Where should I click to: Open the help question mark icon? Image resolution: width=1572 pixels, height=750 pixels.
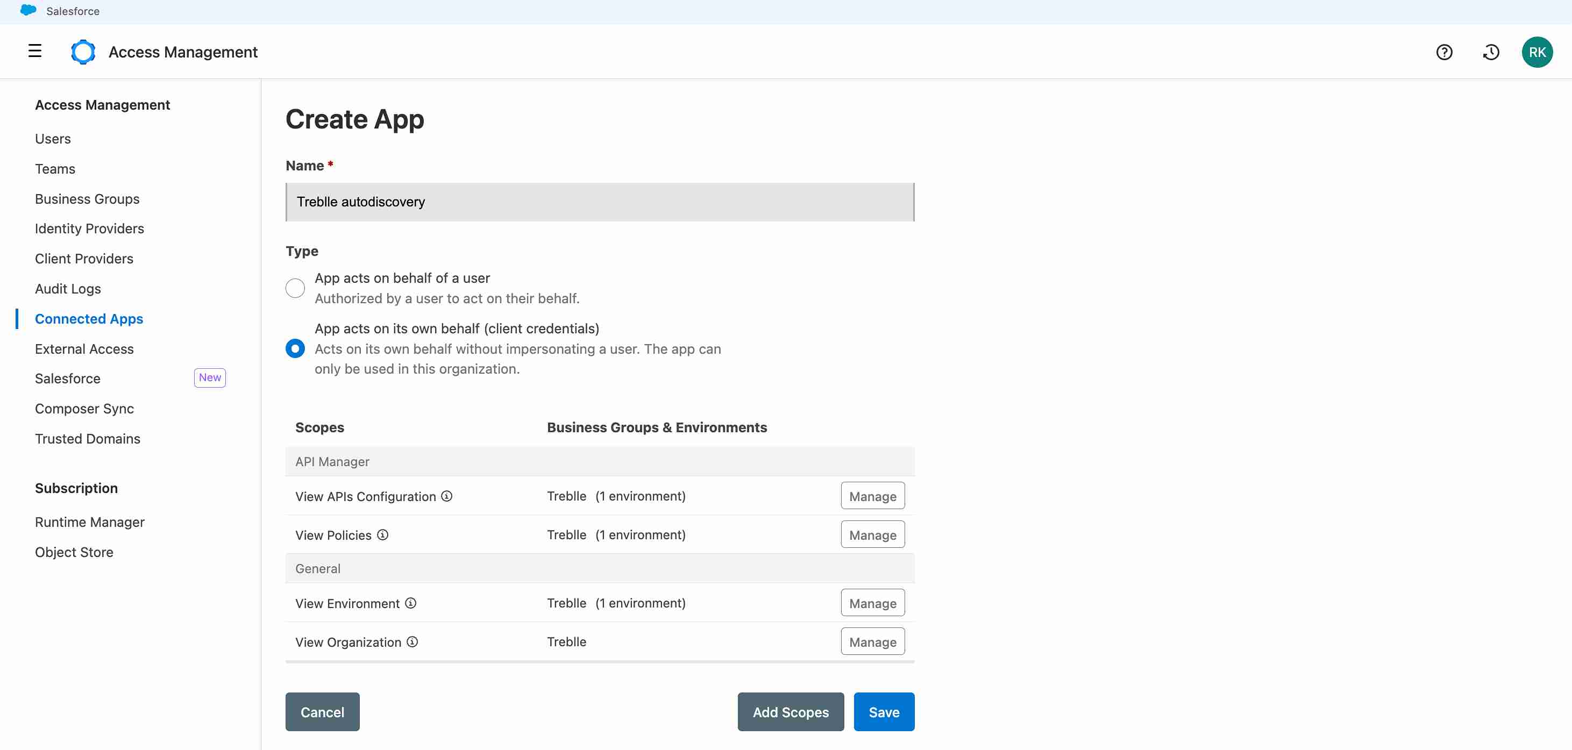pyautogui.click(x=1445, y=52)
